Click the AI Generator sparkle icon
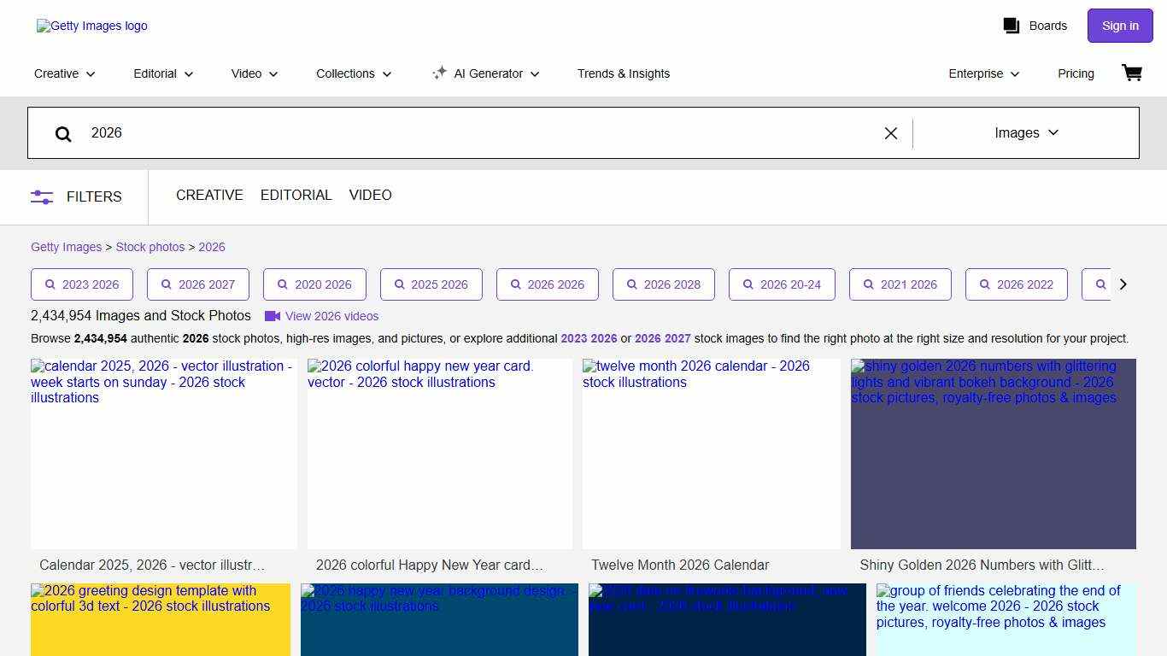The image size is (1167, 656). pyautogui.click(x=439, y=73)
